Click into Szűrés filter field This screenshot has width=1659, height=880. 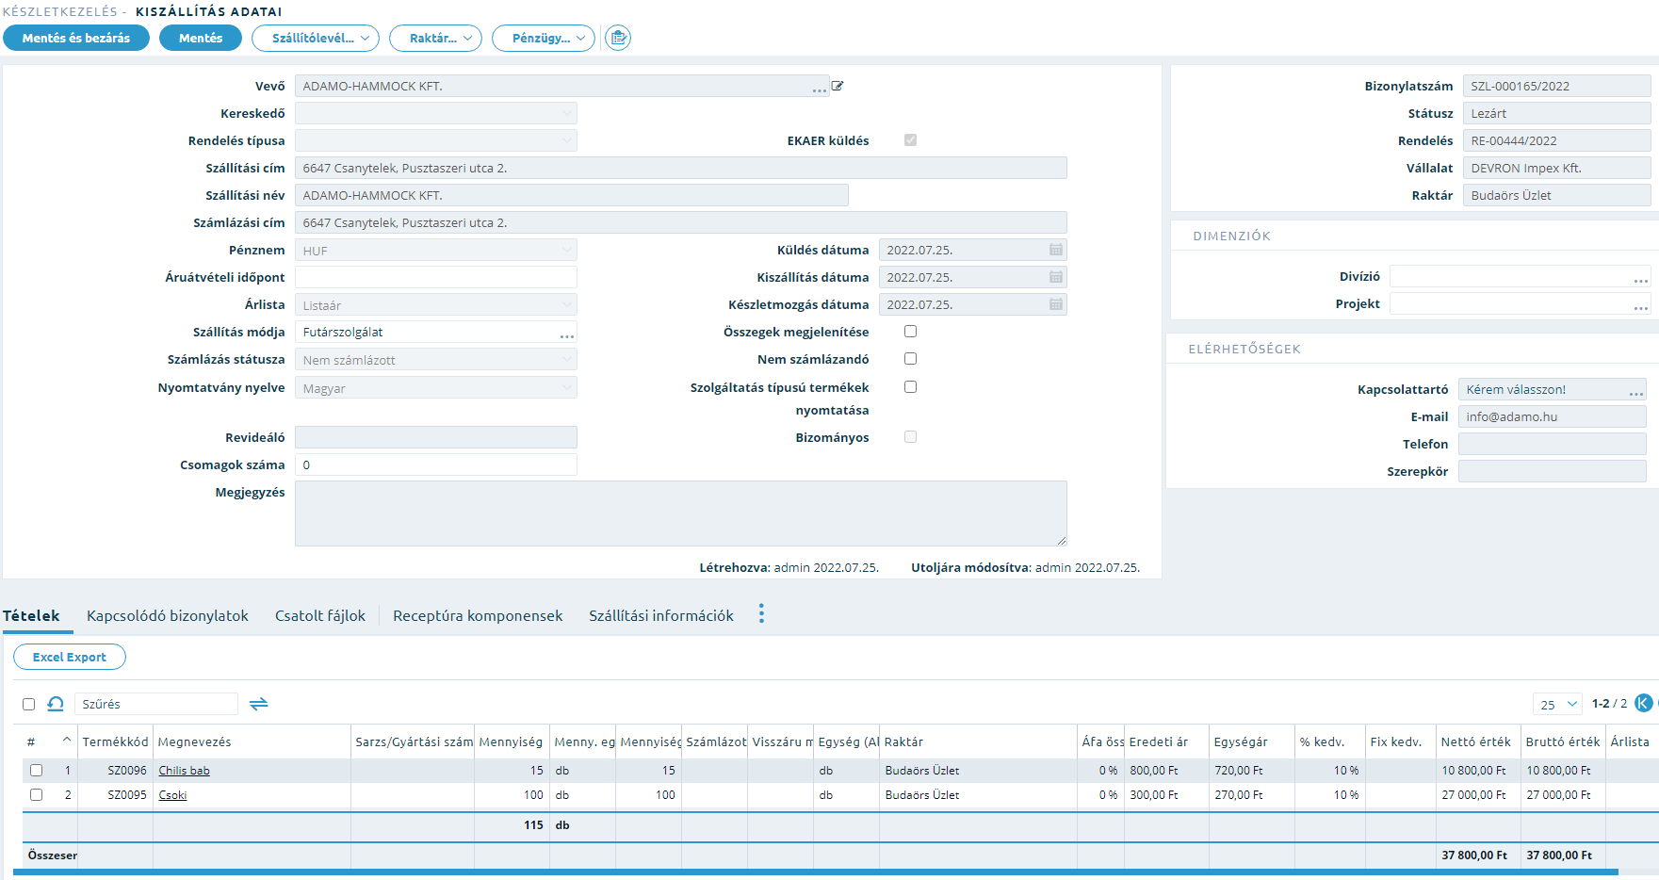coord(155,704)
